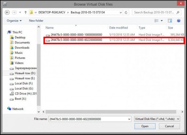Viewport: 187px width, 135px height.
Task: Select Local Disk (F:)
Action: pos(21,83)
